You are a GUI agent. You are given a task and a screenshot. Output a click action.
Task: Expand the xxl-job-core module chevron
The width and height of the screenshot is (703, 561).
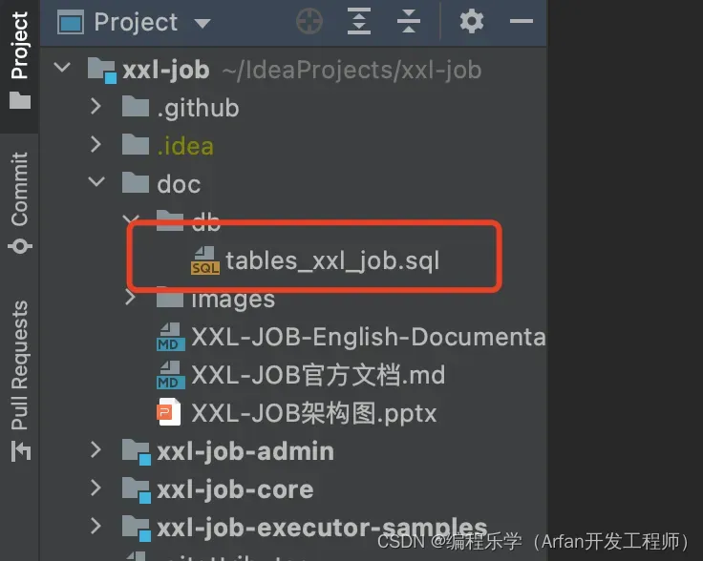click(96, 488)
